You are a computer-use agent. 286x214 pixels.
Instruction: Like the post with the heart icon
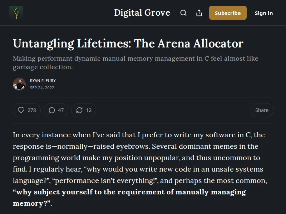pyautogui.click(x=21, y=110)
